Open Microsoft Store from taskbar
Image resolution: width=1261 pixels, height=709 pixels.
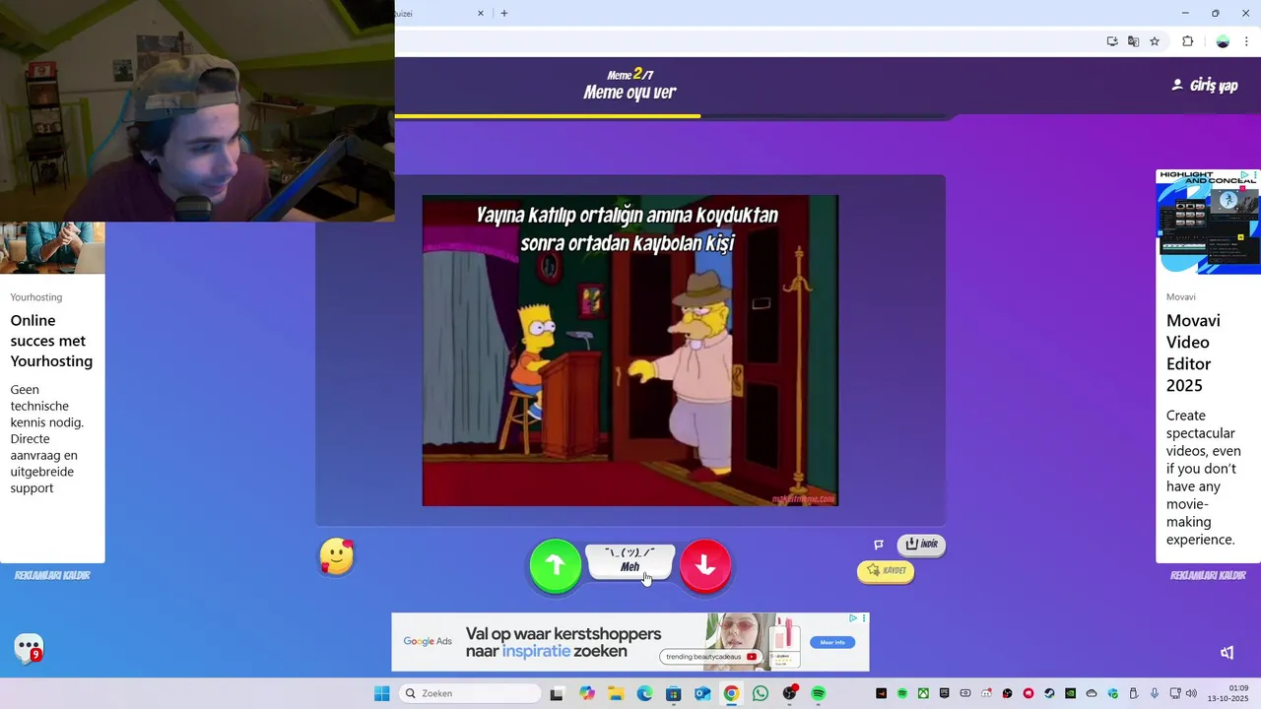[674, 693]
